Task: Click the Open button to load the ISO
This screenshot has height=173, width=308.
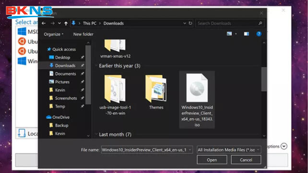Action: click(x=212, y=159)
